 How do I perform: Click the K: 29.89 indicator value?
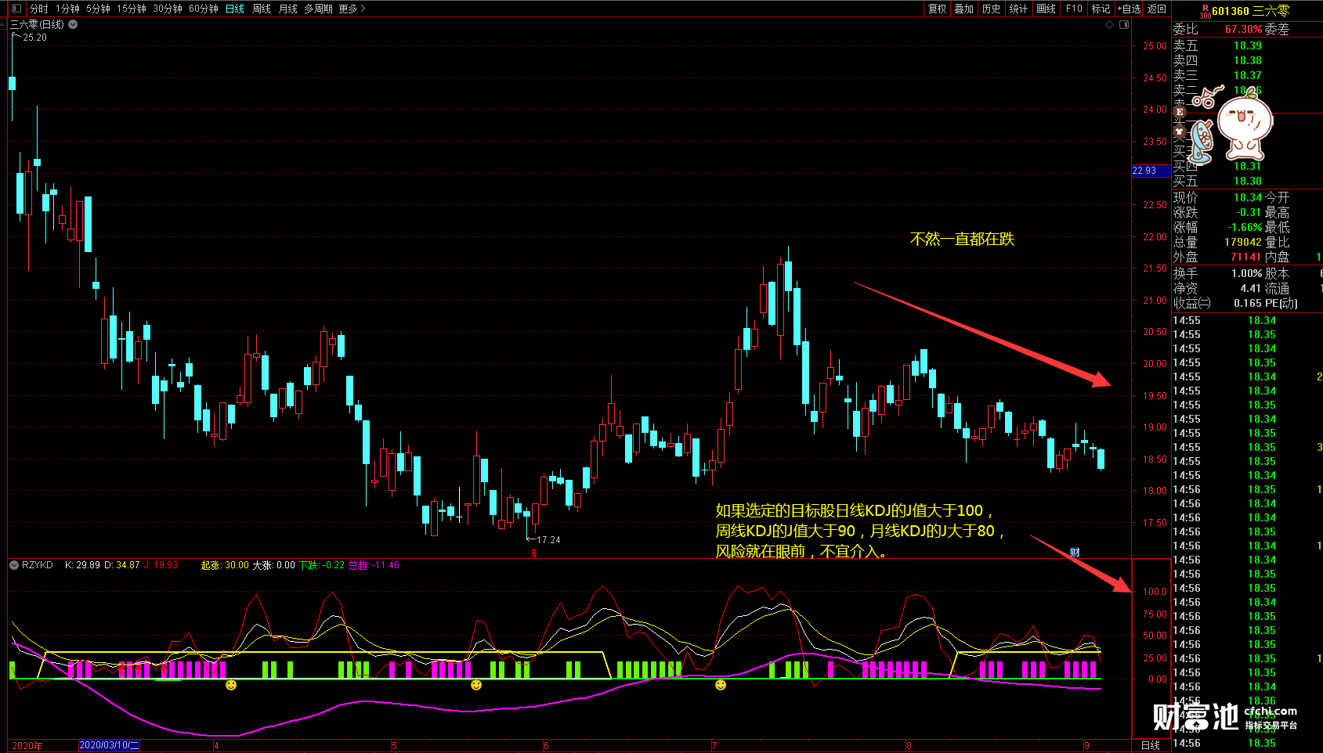tap(82, 565)
